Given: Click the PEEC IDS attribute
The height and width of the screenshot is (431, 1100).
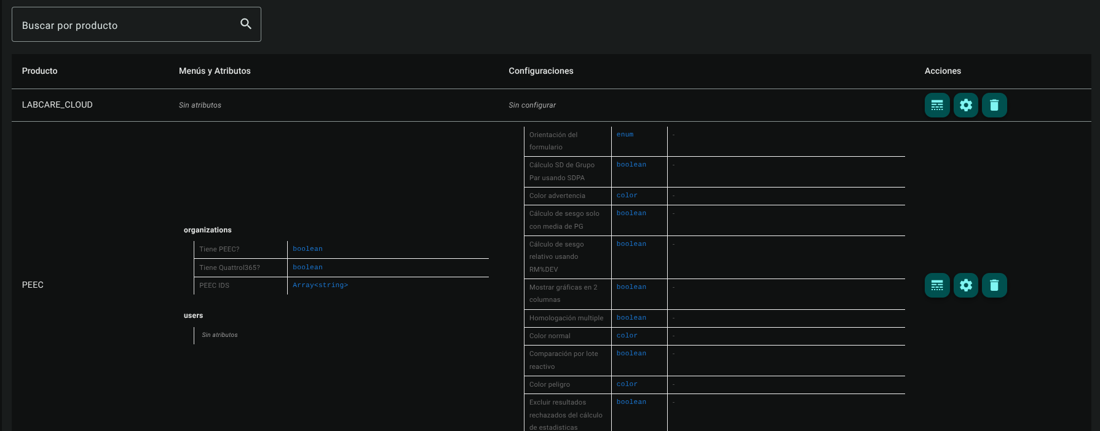Looking at the screenshot, I should click(214, 285).
